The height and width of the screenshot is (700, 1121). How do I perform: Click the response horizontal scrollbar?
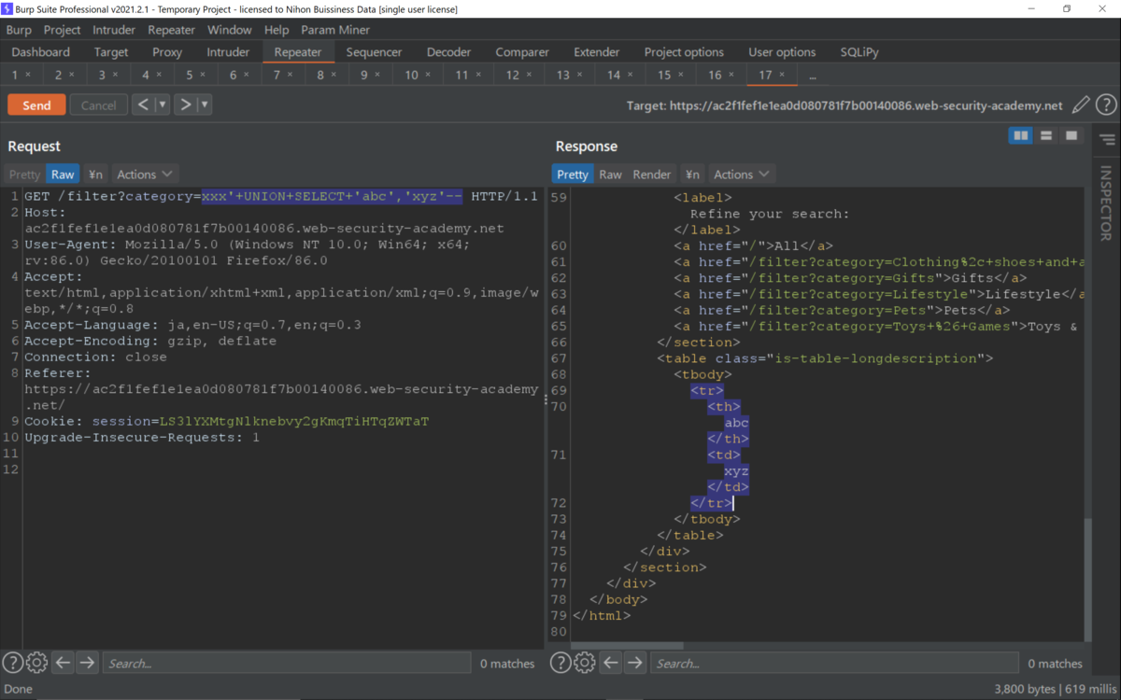click(x=626, y=645)
